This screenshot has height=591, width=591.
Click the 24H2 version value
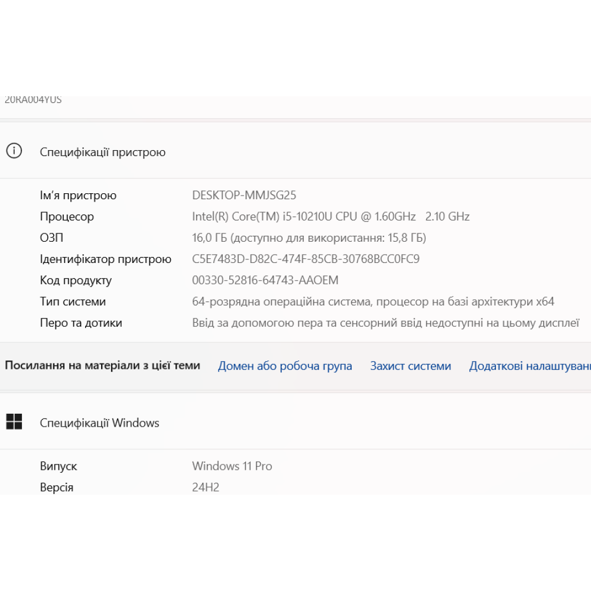click(206, 487)
